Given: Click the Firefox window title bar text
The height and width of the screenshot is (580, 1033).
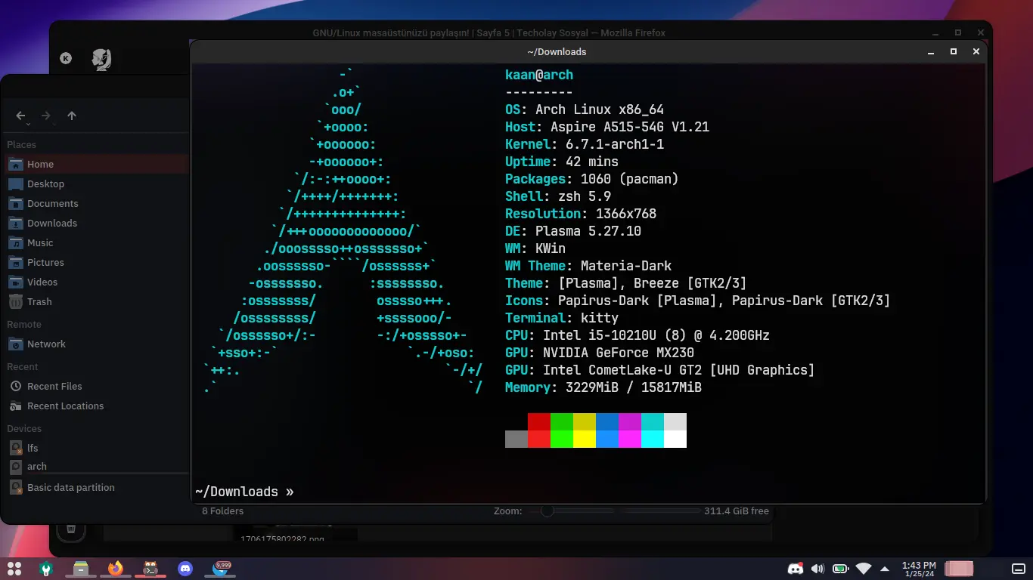Looking at the screenshot, I should 489,32.
